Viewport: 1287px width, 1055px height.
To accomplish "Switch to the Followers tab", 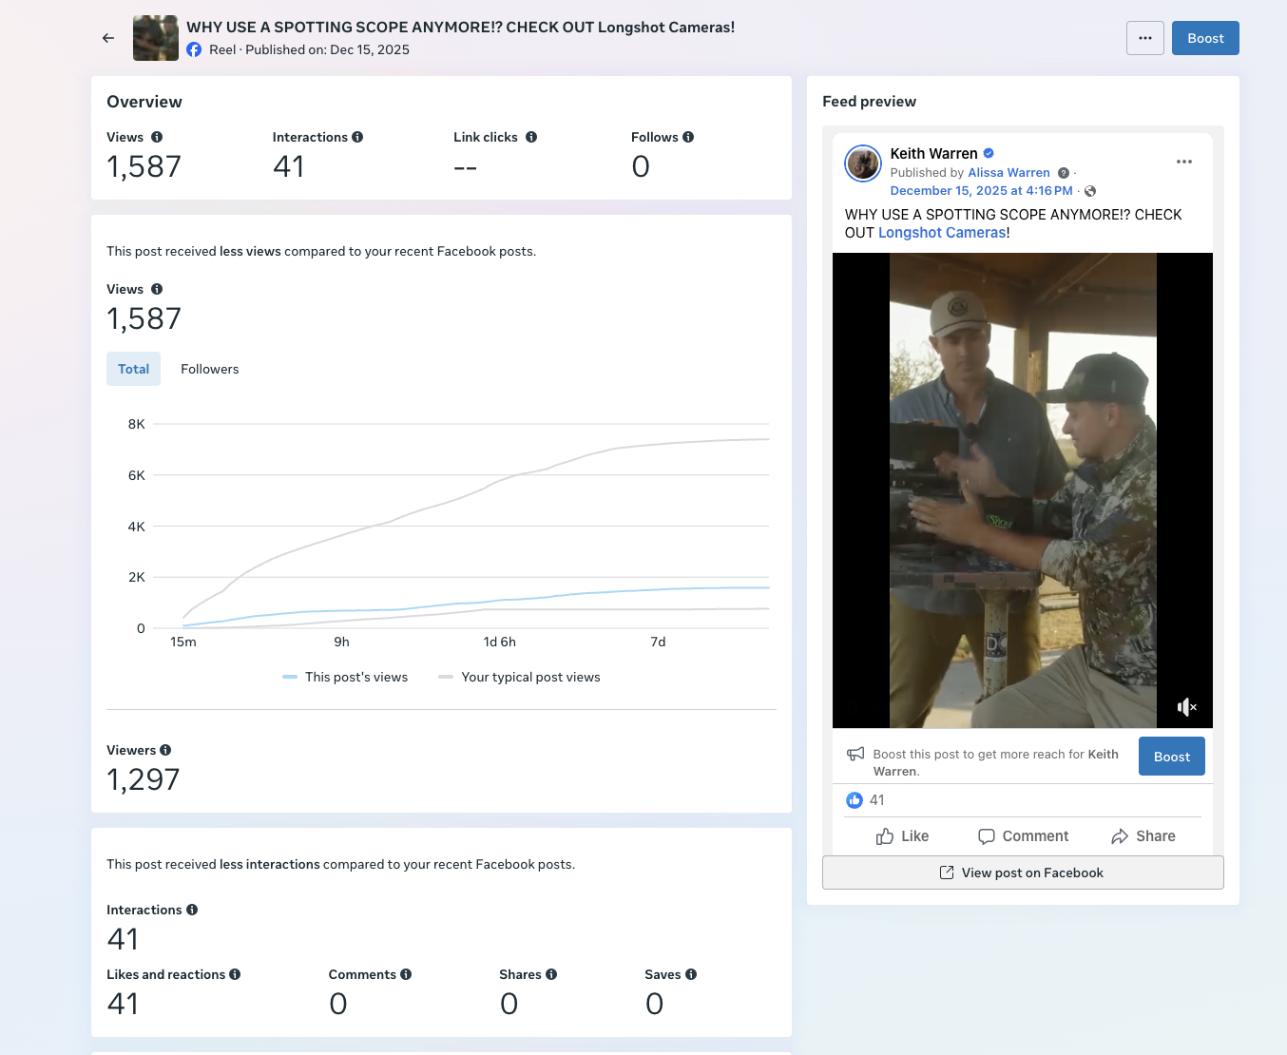I will [210, 369].
